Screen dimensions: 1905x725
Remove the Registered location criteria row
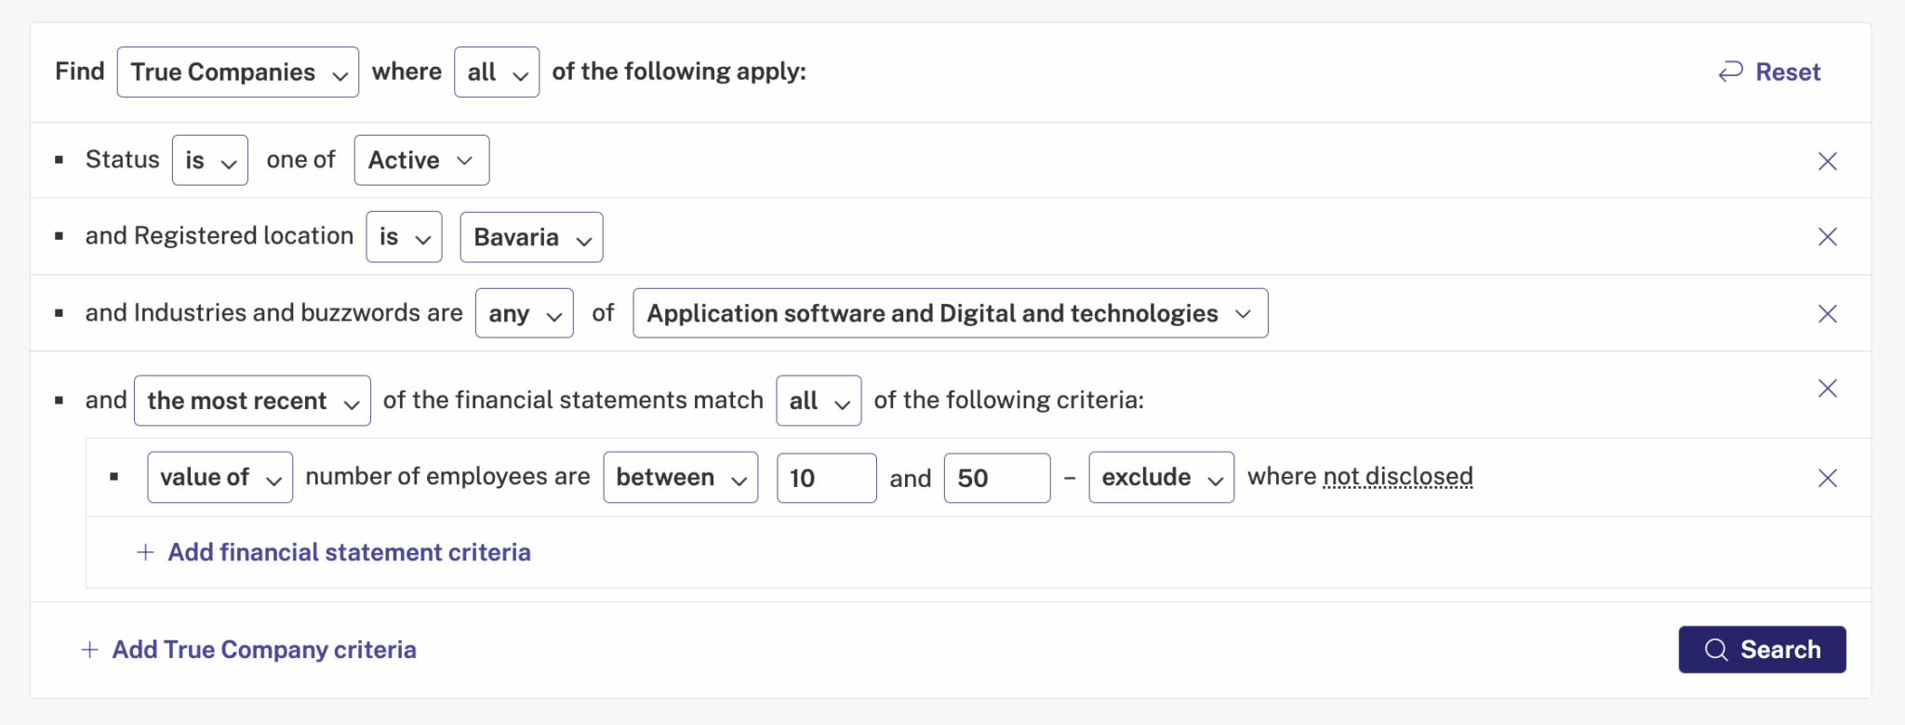[x=1827, y=237]
